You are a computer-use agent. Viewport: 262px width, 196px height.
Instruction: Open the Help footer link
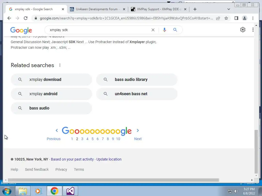[14, 169]
